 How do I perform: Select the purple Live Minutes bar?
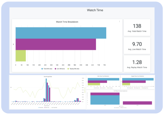pos(56,44)
